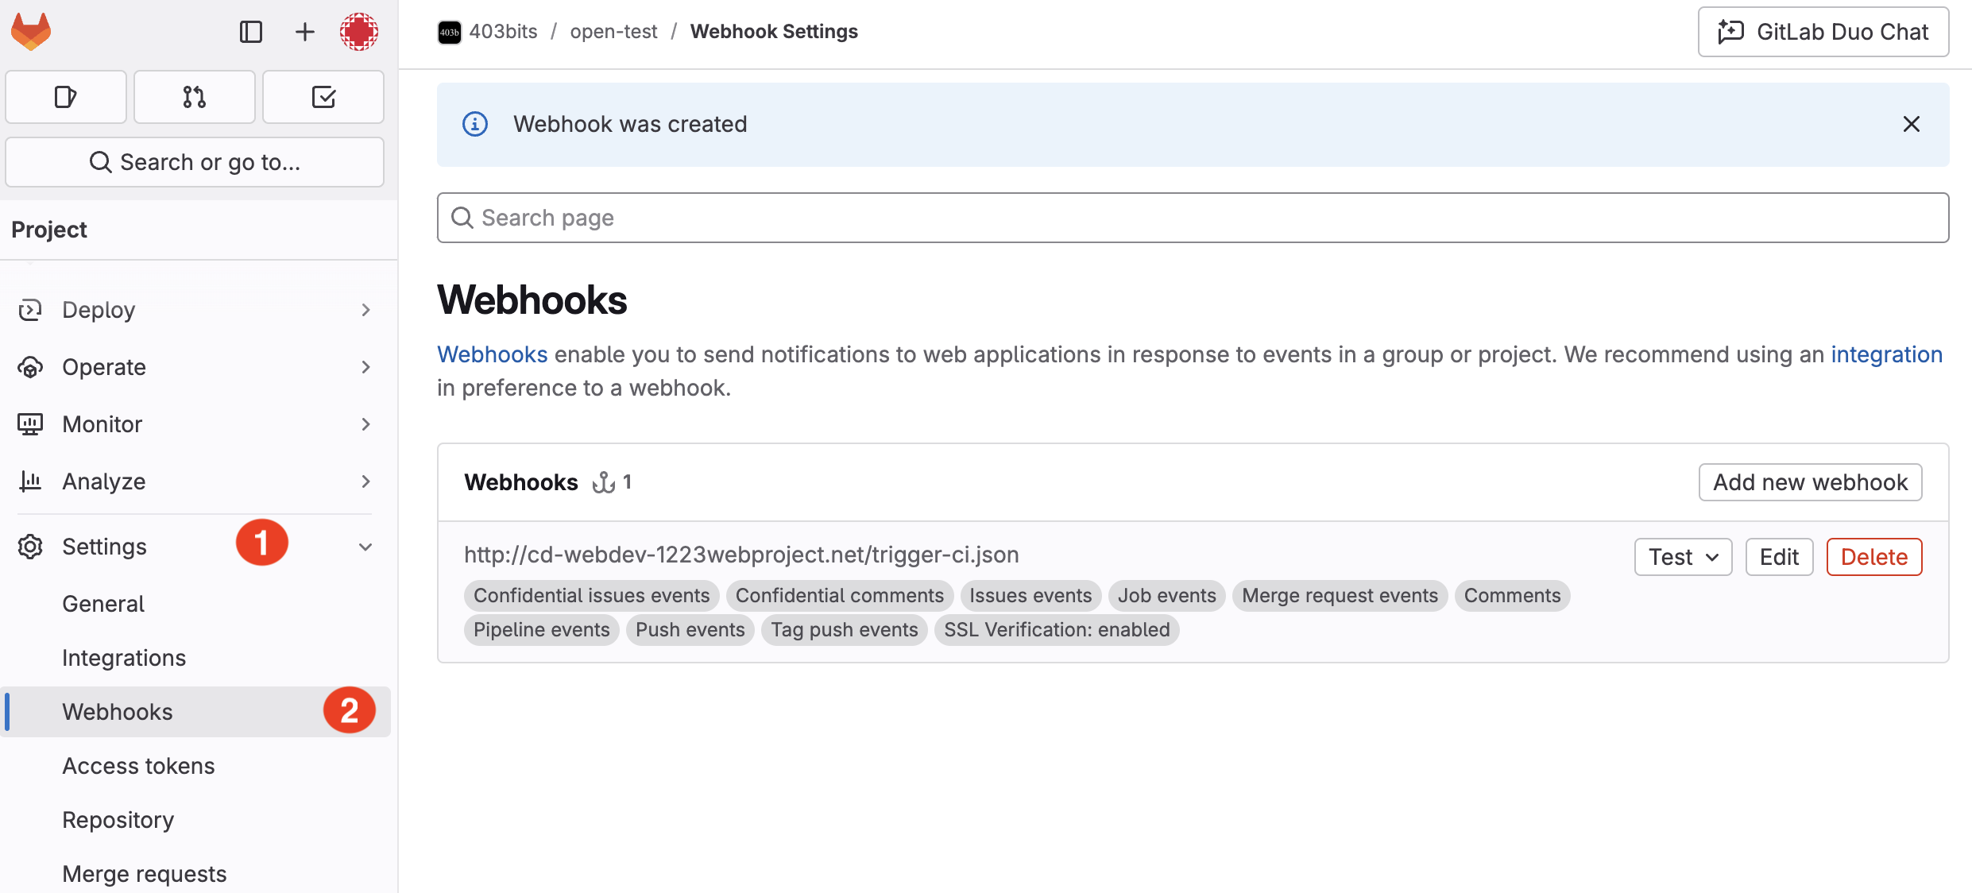
Task: Follow the integration link
Action: (1886, 354)
